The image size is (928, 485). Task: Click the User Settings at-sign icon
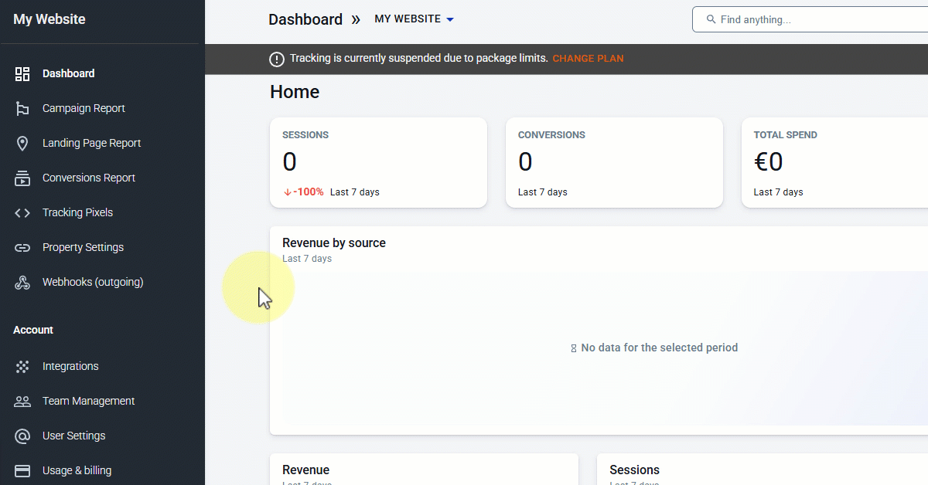[x=22, y=436]
